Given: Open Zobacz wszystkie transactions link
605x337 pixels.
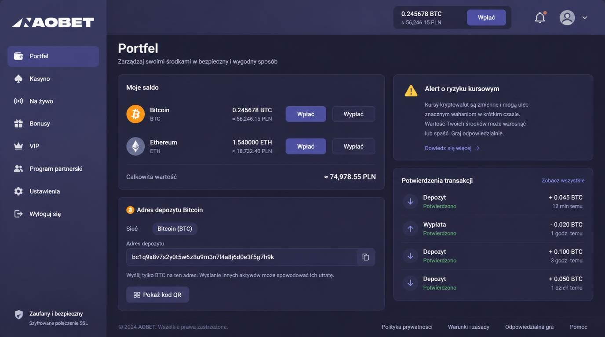Looking at the screenshot, I should [563, 180].
